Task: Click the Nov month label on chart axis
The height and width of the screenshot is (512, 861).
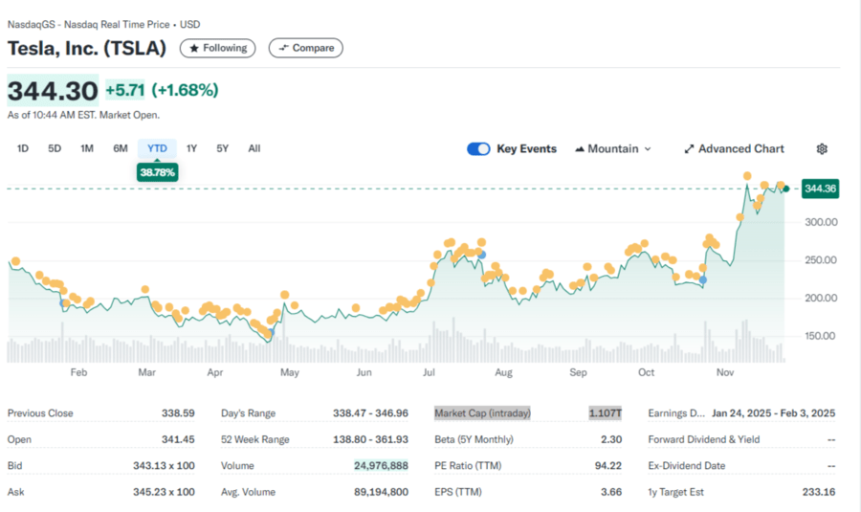Action: pos(725,372)
